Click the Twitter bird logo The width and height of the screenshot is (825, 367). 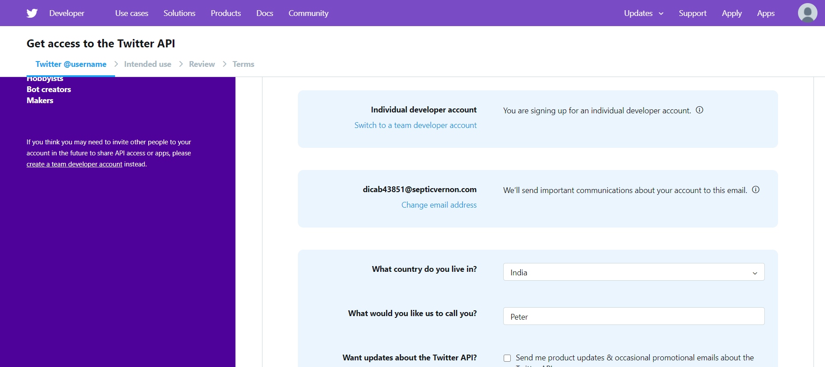[32, 13]
